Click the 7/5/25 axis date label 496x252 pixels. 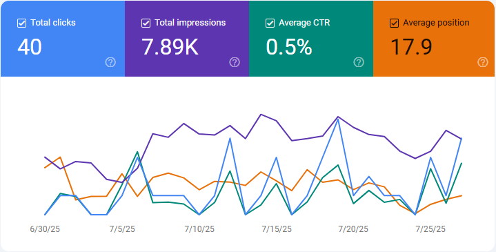(122, 229)
